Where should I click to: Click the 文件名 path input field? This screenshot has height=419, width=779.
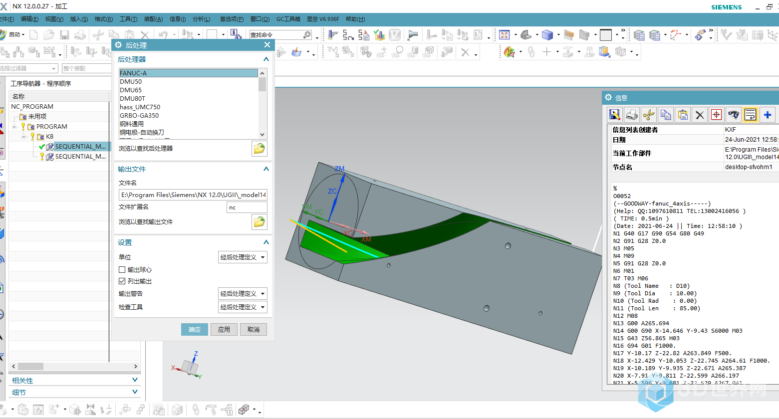[x=193, y=195]
